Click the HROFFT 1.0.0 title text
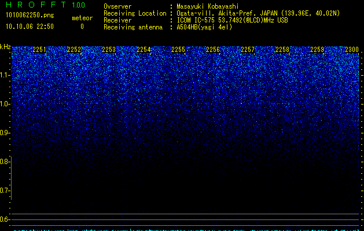 tap(45, 5)
